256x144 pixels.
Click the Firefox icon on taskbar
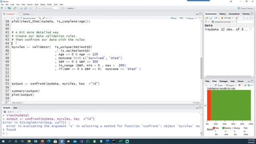pos(42,141)
